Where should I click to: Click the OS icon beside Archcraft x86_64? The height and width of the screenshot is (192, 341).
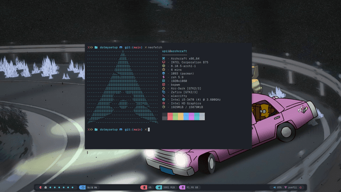(x=164, y=58)
